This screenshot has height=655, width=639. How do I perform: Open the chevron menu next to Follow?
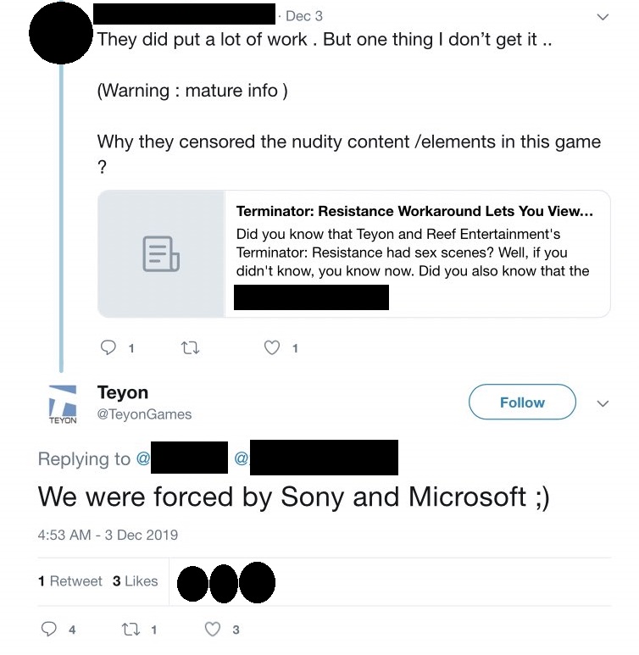pos(603,403)
